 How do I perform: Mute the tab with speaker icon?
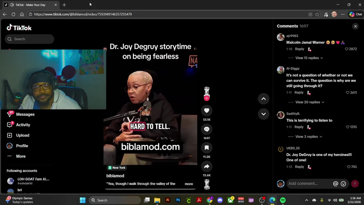point(11,5)
